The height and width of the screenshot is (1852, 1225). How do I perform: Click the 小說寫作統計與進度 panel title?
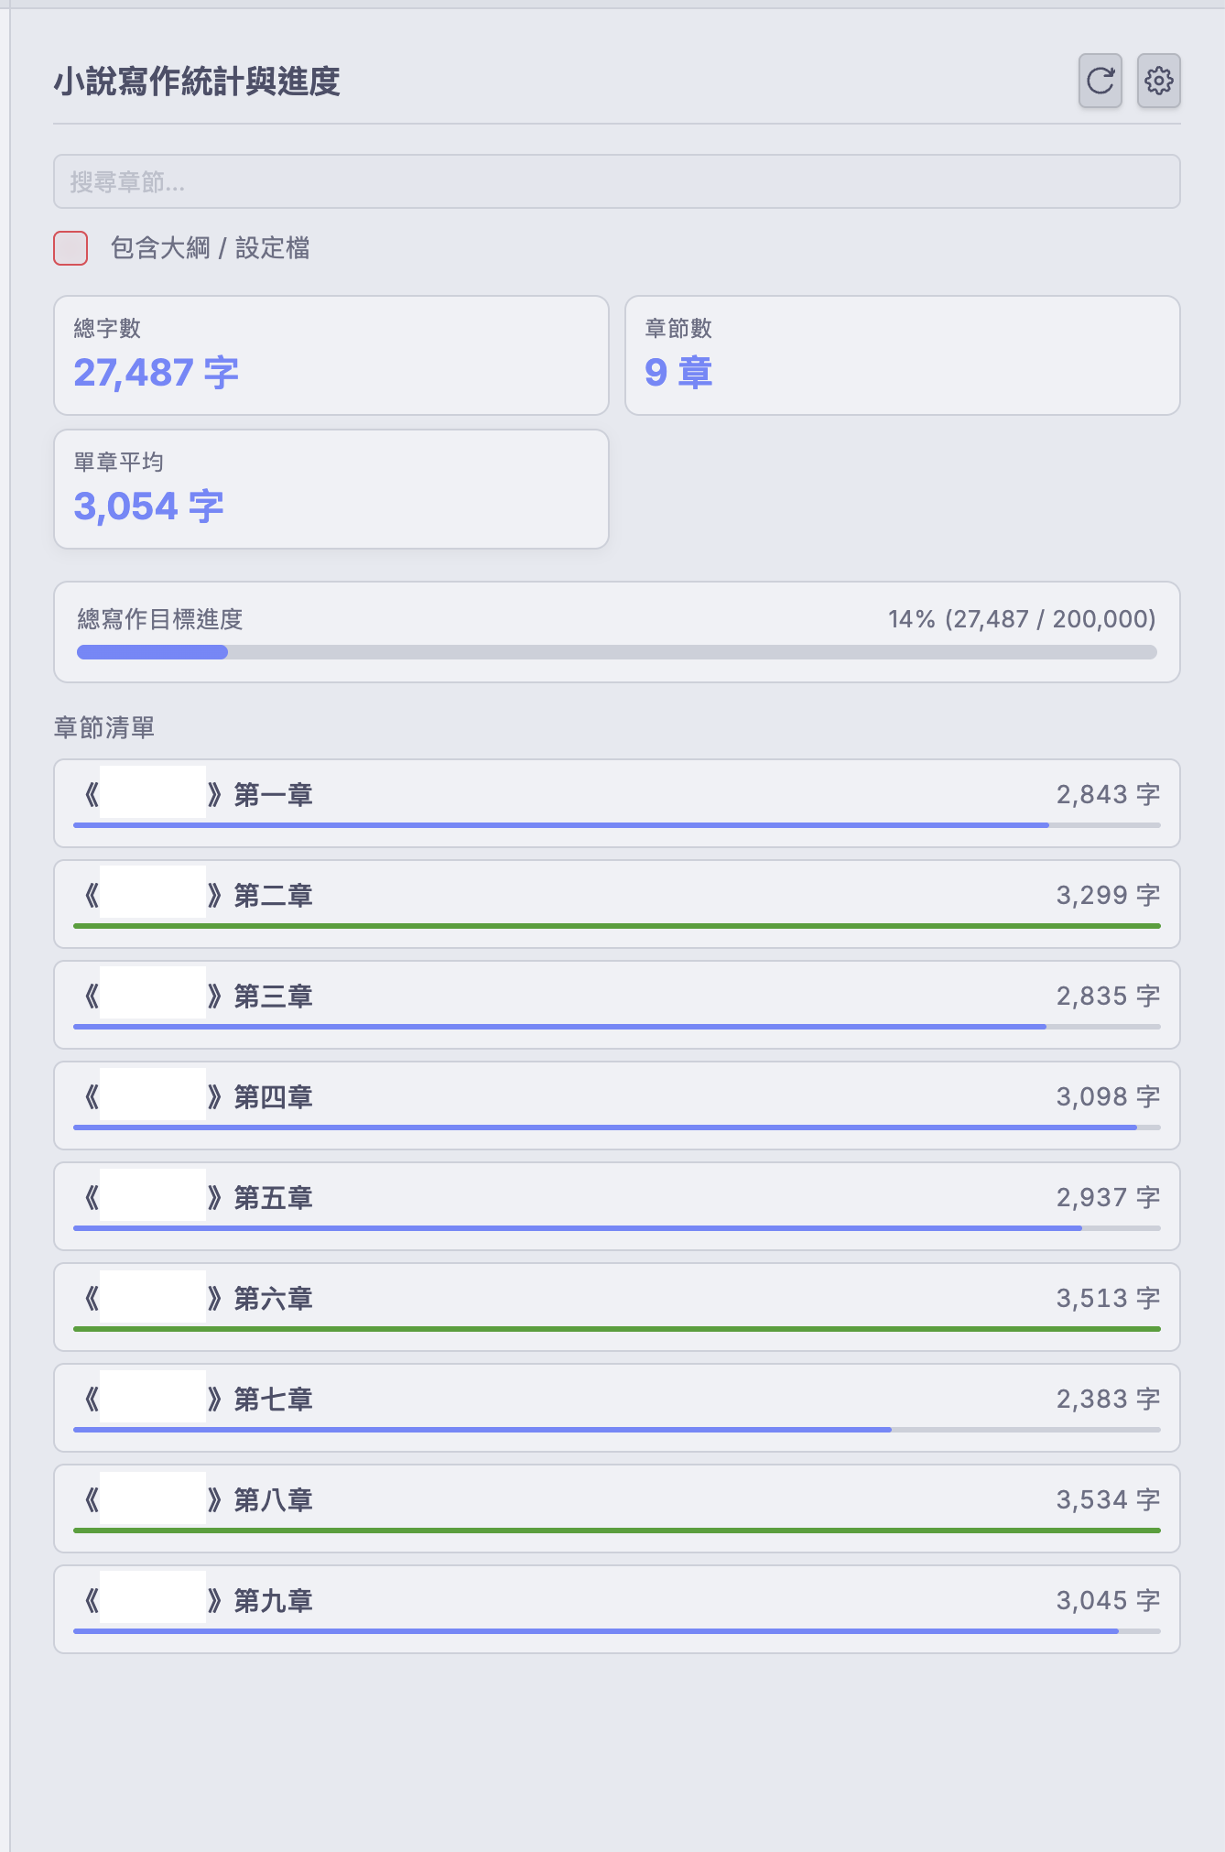pyautogui.click(x=197, y=82)
